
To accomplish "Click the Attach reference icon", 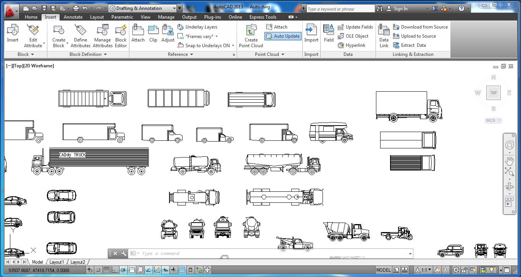I will tap(138, 33).
